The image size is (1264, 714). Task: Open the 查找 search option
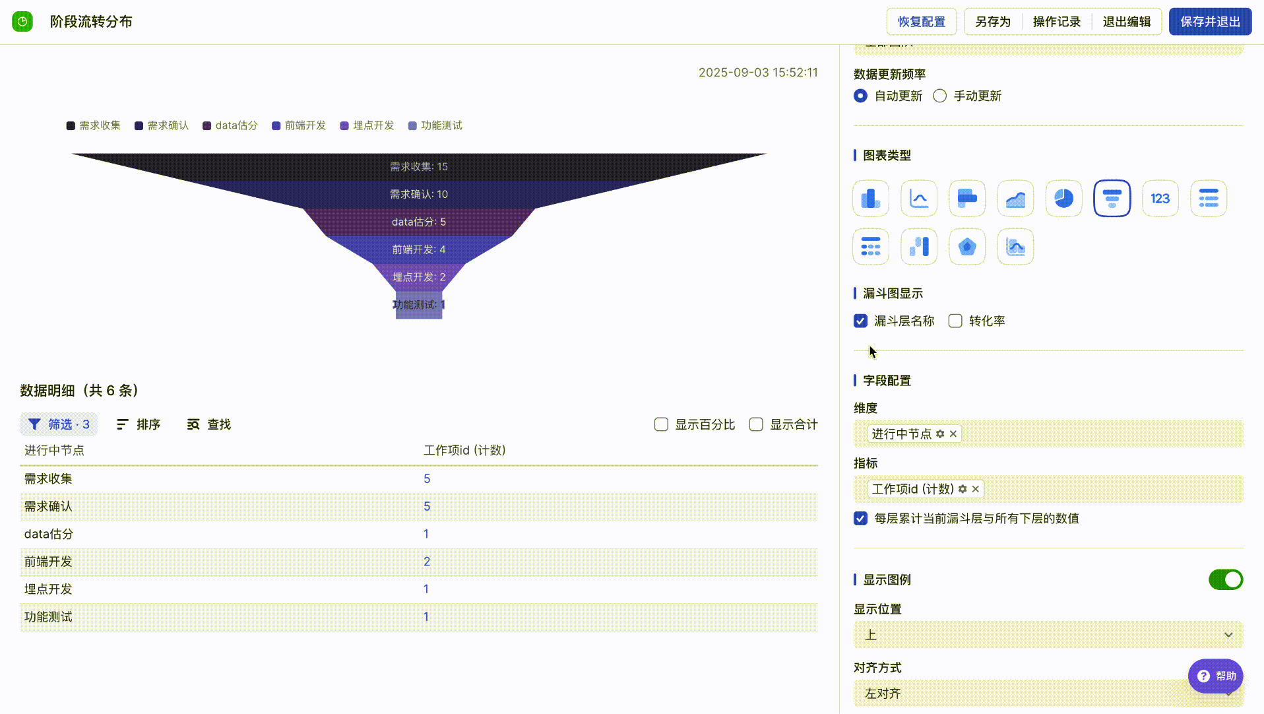pos(209,424)
